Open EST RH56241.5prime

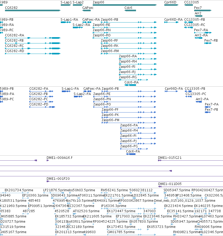tap(114, 190)
